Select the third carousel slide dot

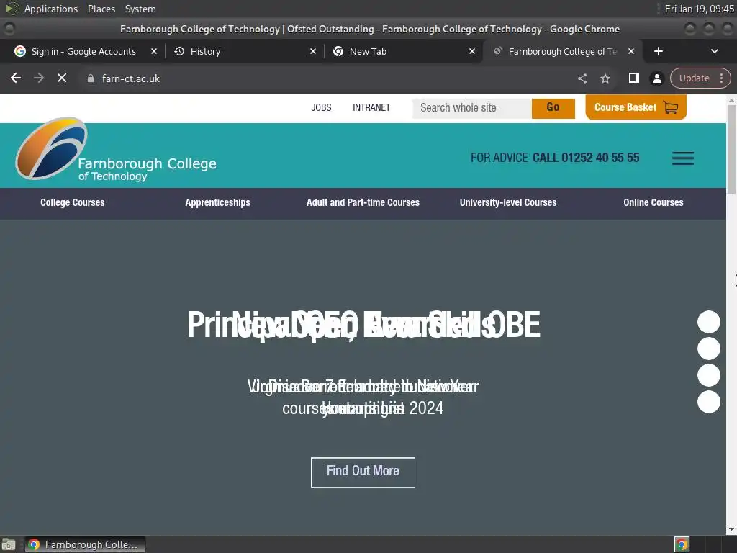(x=709, y=375)
